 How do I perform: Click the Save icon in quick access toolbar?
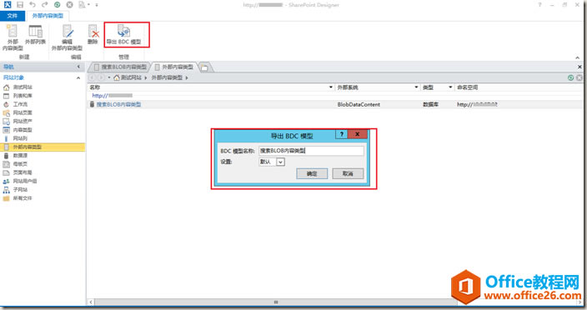[x=20, y=5]
